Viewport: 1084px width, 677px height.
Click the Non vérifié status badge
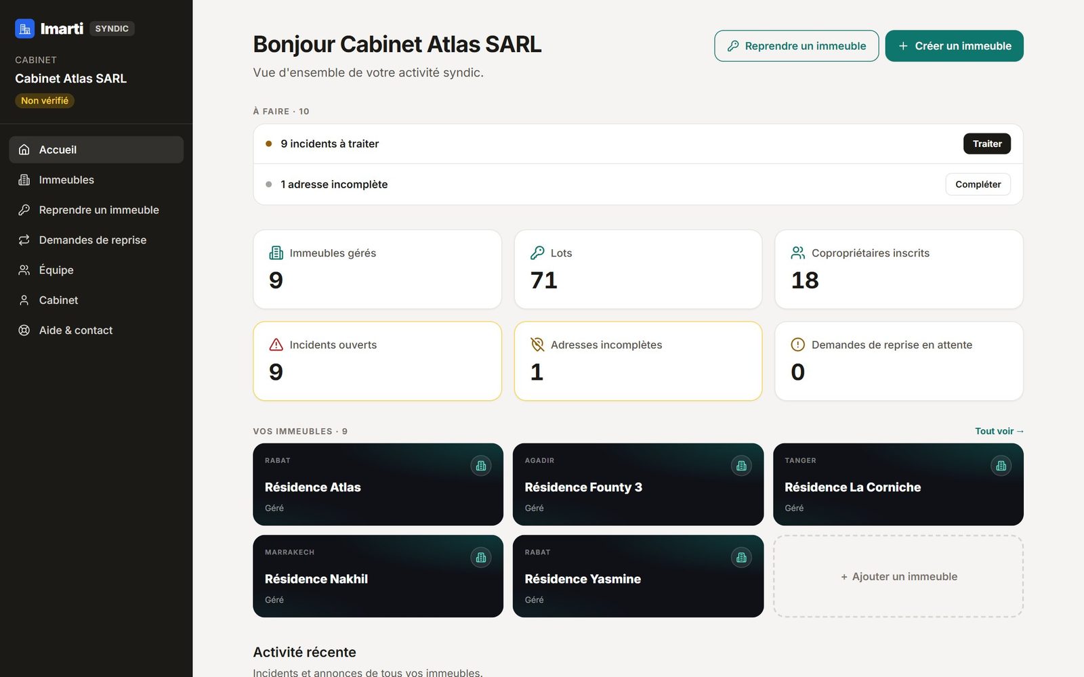click(x=45, y=100)
